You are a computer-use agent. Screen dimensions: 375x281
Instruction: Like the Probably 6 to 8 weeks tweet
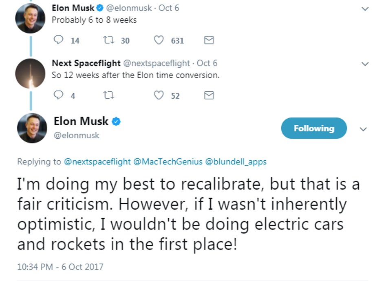point(159,40)
